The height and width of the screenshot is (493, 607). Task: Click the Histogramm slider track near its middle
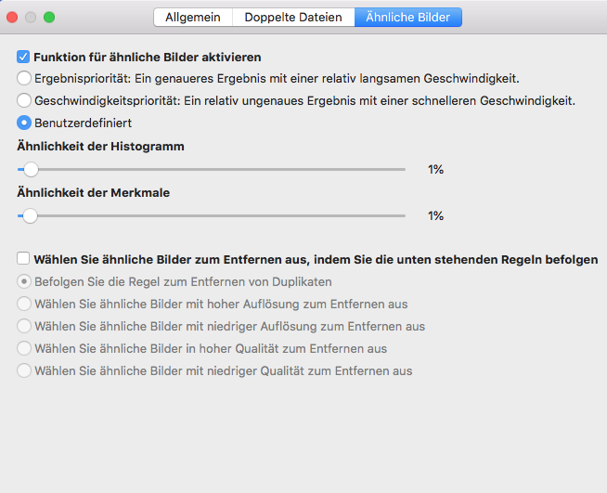(x=212, y=169)
